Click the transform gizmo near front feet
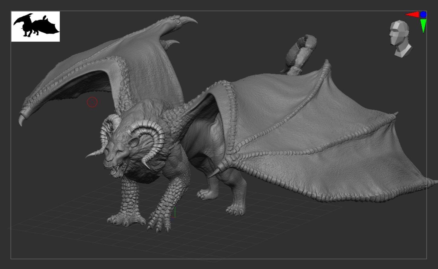This screenshot has height=269, width=438. [174, 212]
